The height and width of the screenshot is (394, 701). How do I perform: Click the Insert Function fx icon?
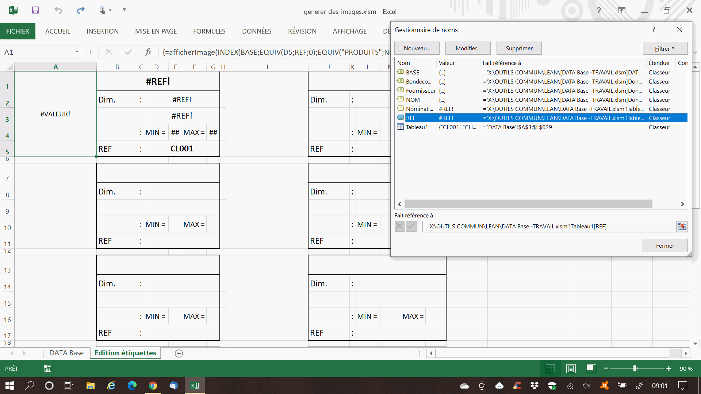point(148,52)
